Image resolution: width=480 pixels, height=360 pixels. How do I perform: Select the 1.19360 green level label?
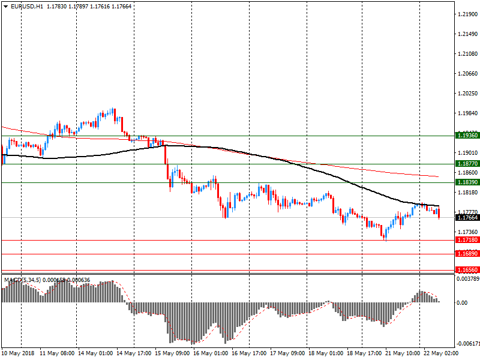pyautogui.click(x=467, y=136)
